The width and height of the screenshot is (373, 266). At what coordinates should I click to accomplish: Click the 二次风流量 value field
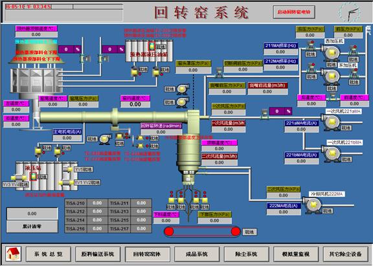220,162
